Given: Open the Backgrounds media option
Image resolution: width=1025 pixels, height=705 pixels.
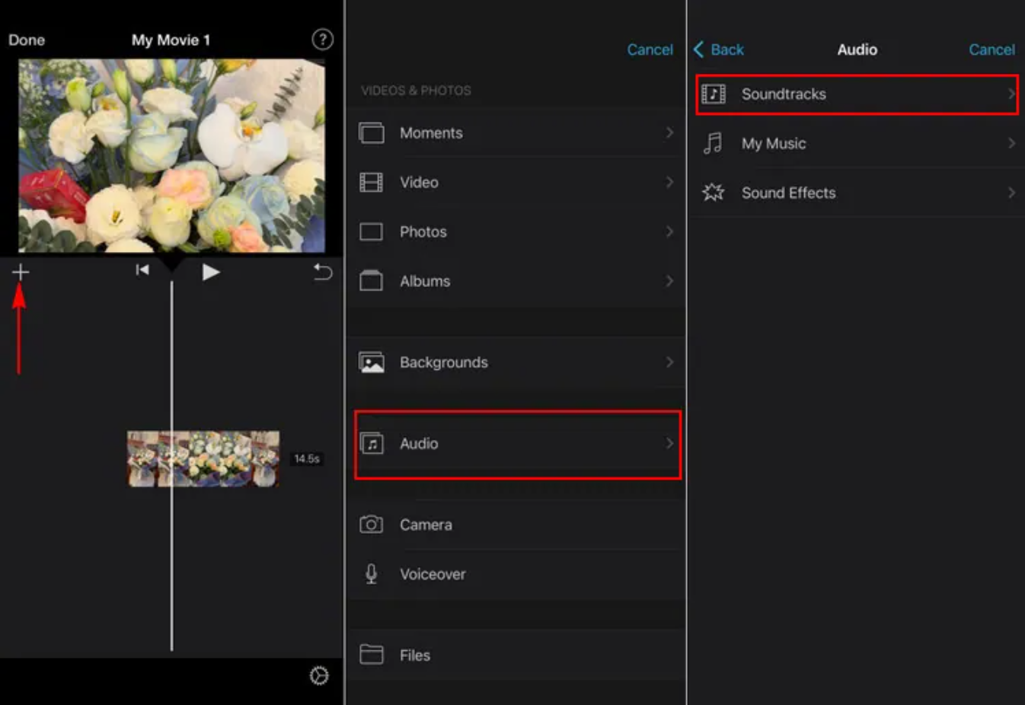Looking at the screenshot, I should [x=444, y=362].
